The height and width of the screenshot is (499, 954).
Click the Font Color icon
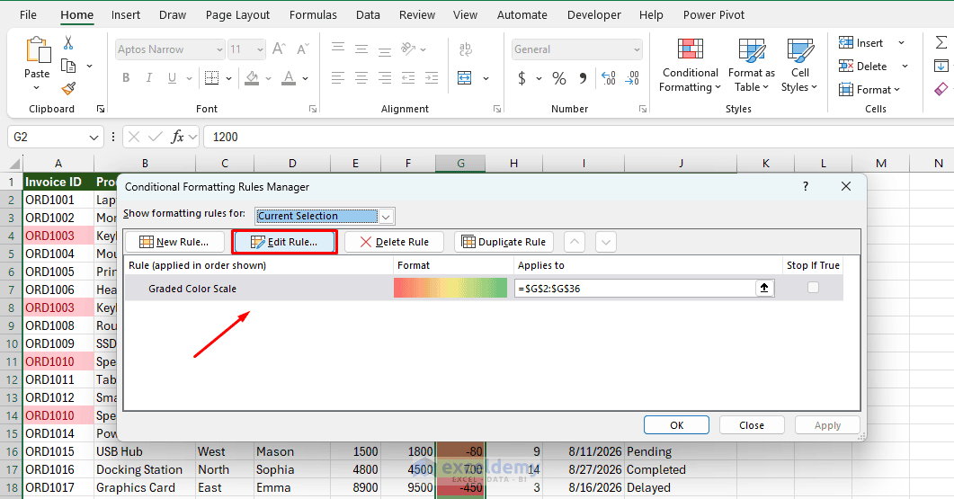coord(289,78)
